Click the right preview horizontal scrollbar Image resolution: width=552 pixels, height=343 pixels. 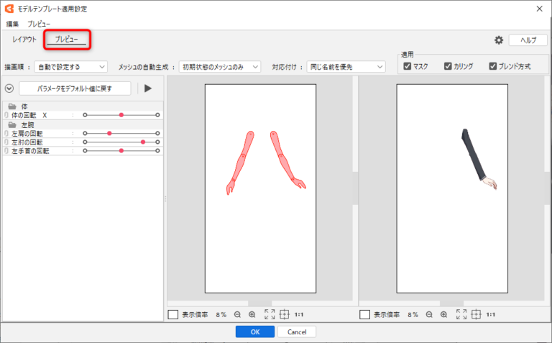tap(451, 303)
